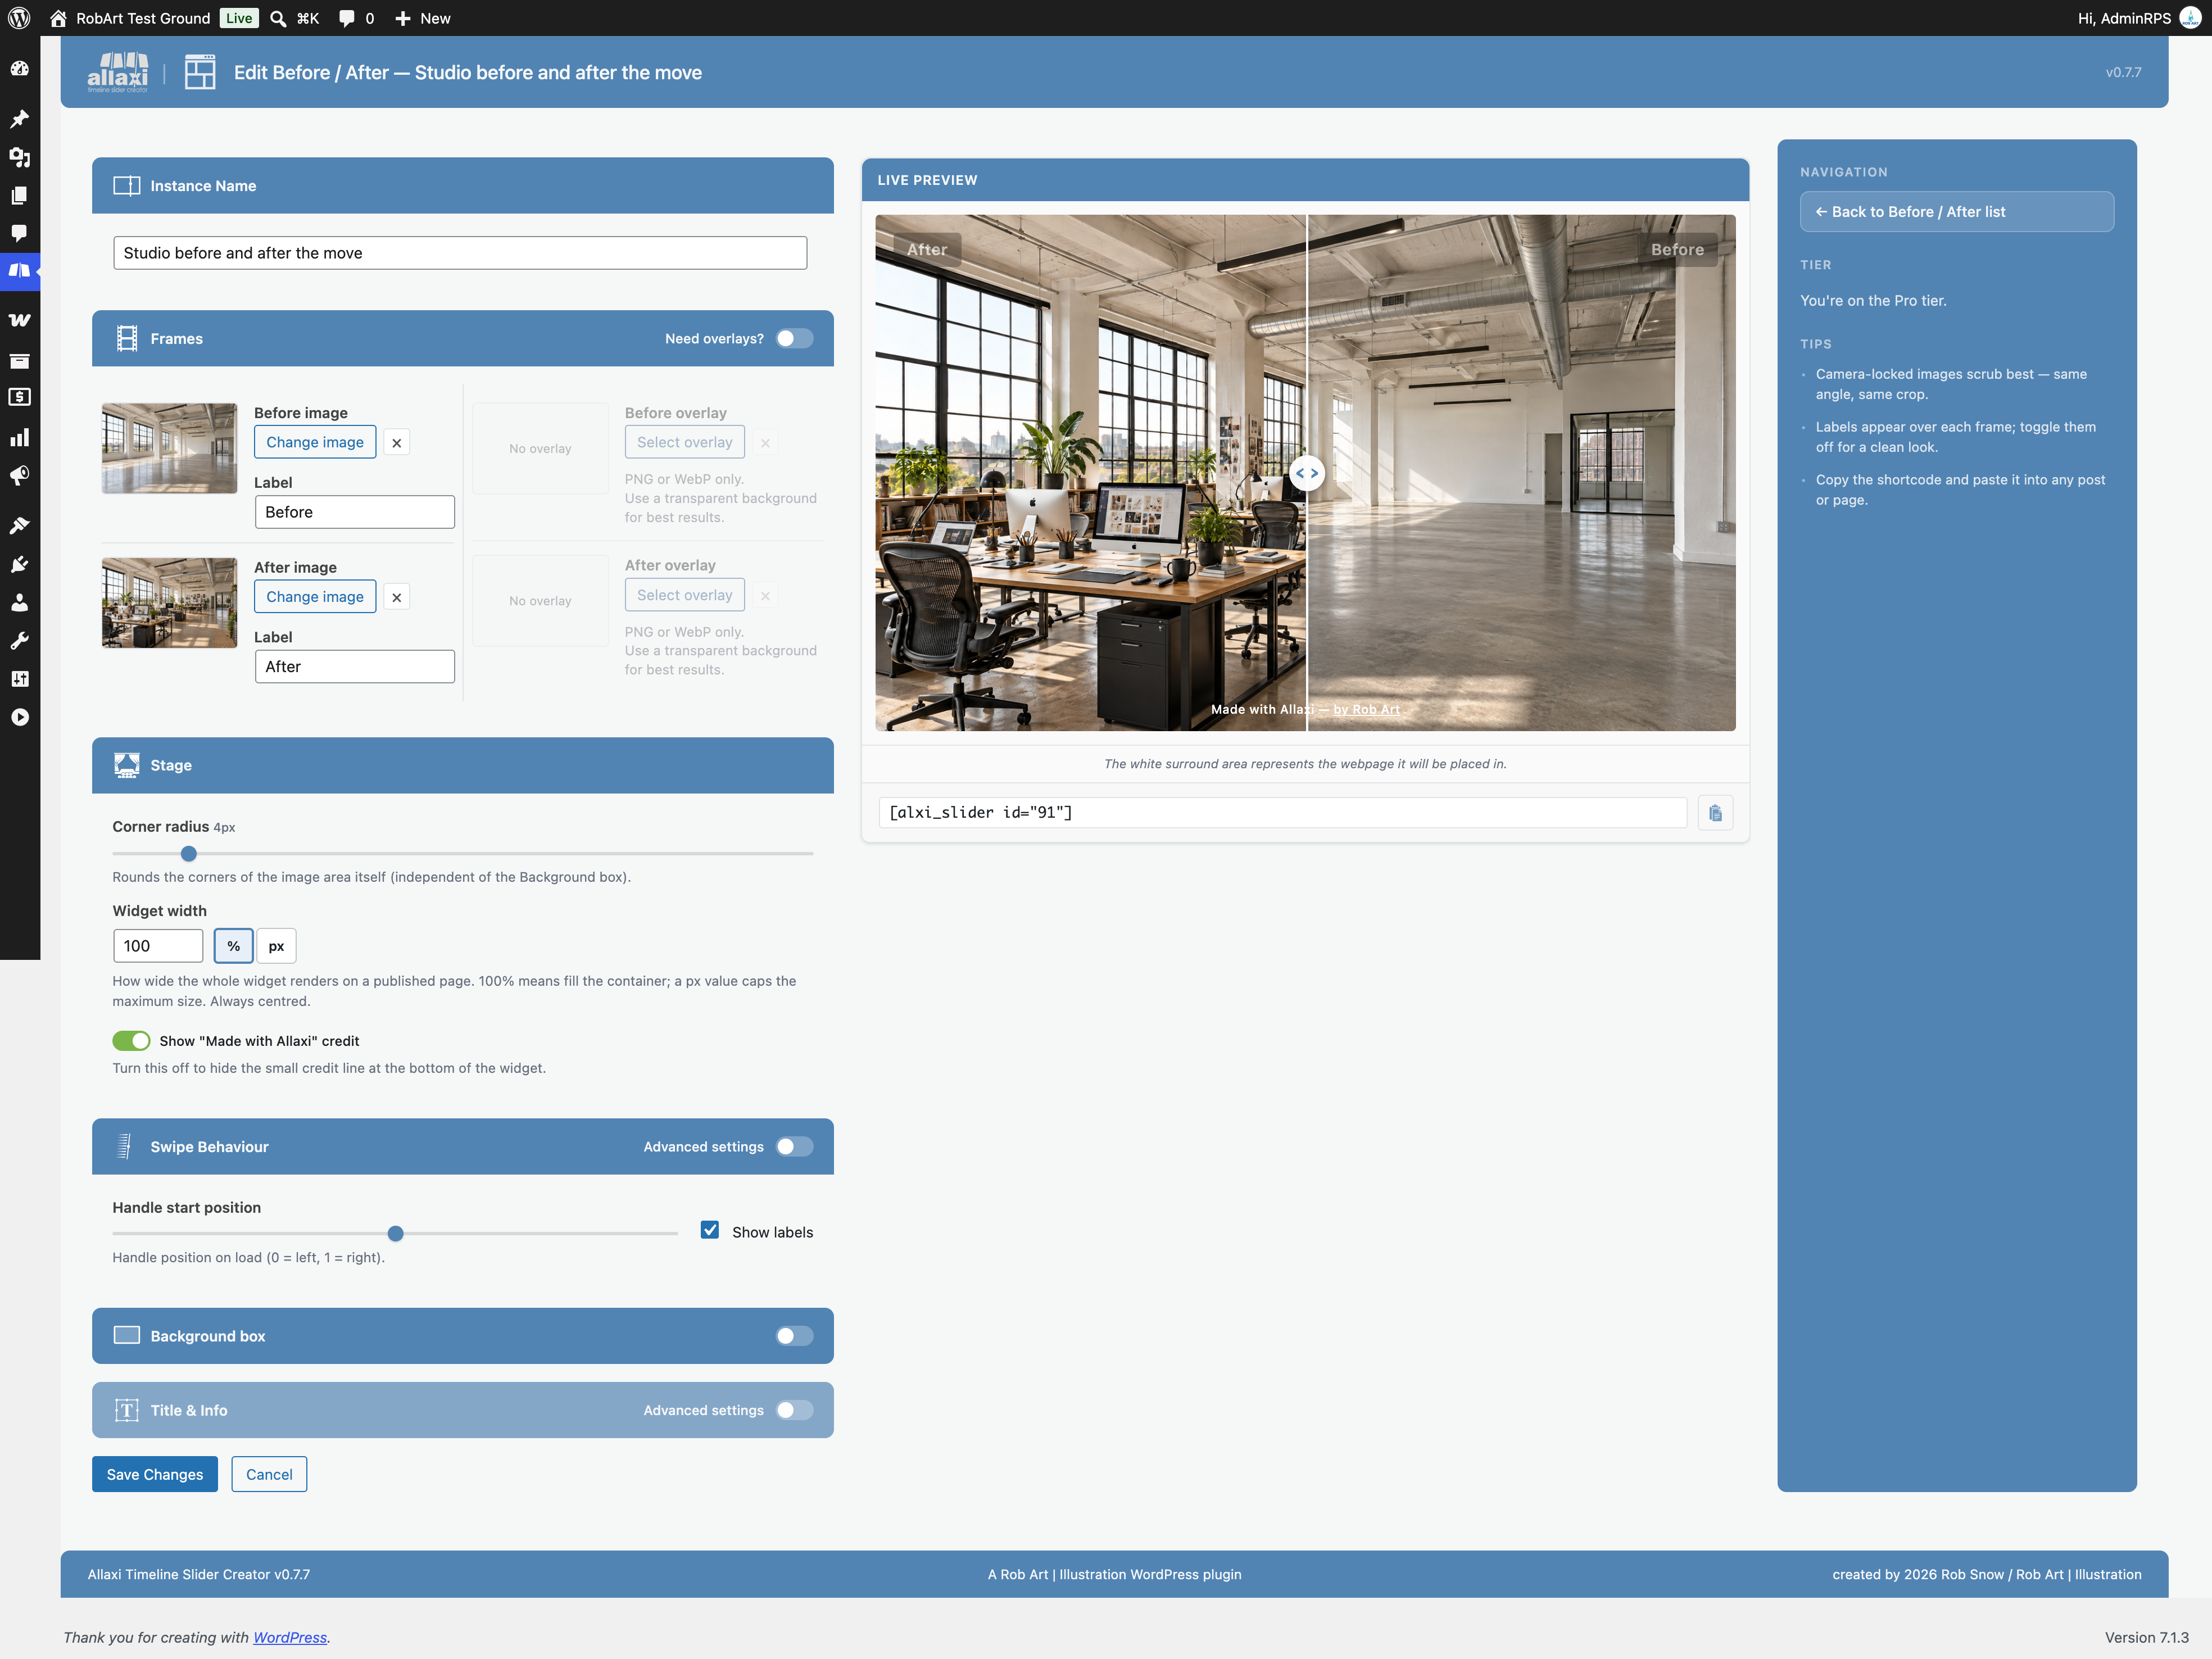Click the Frames film-strip icon
The image size is (2212, 1659).
coord(127,338)
